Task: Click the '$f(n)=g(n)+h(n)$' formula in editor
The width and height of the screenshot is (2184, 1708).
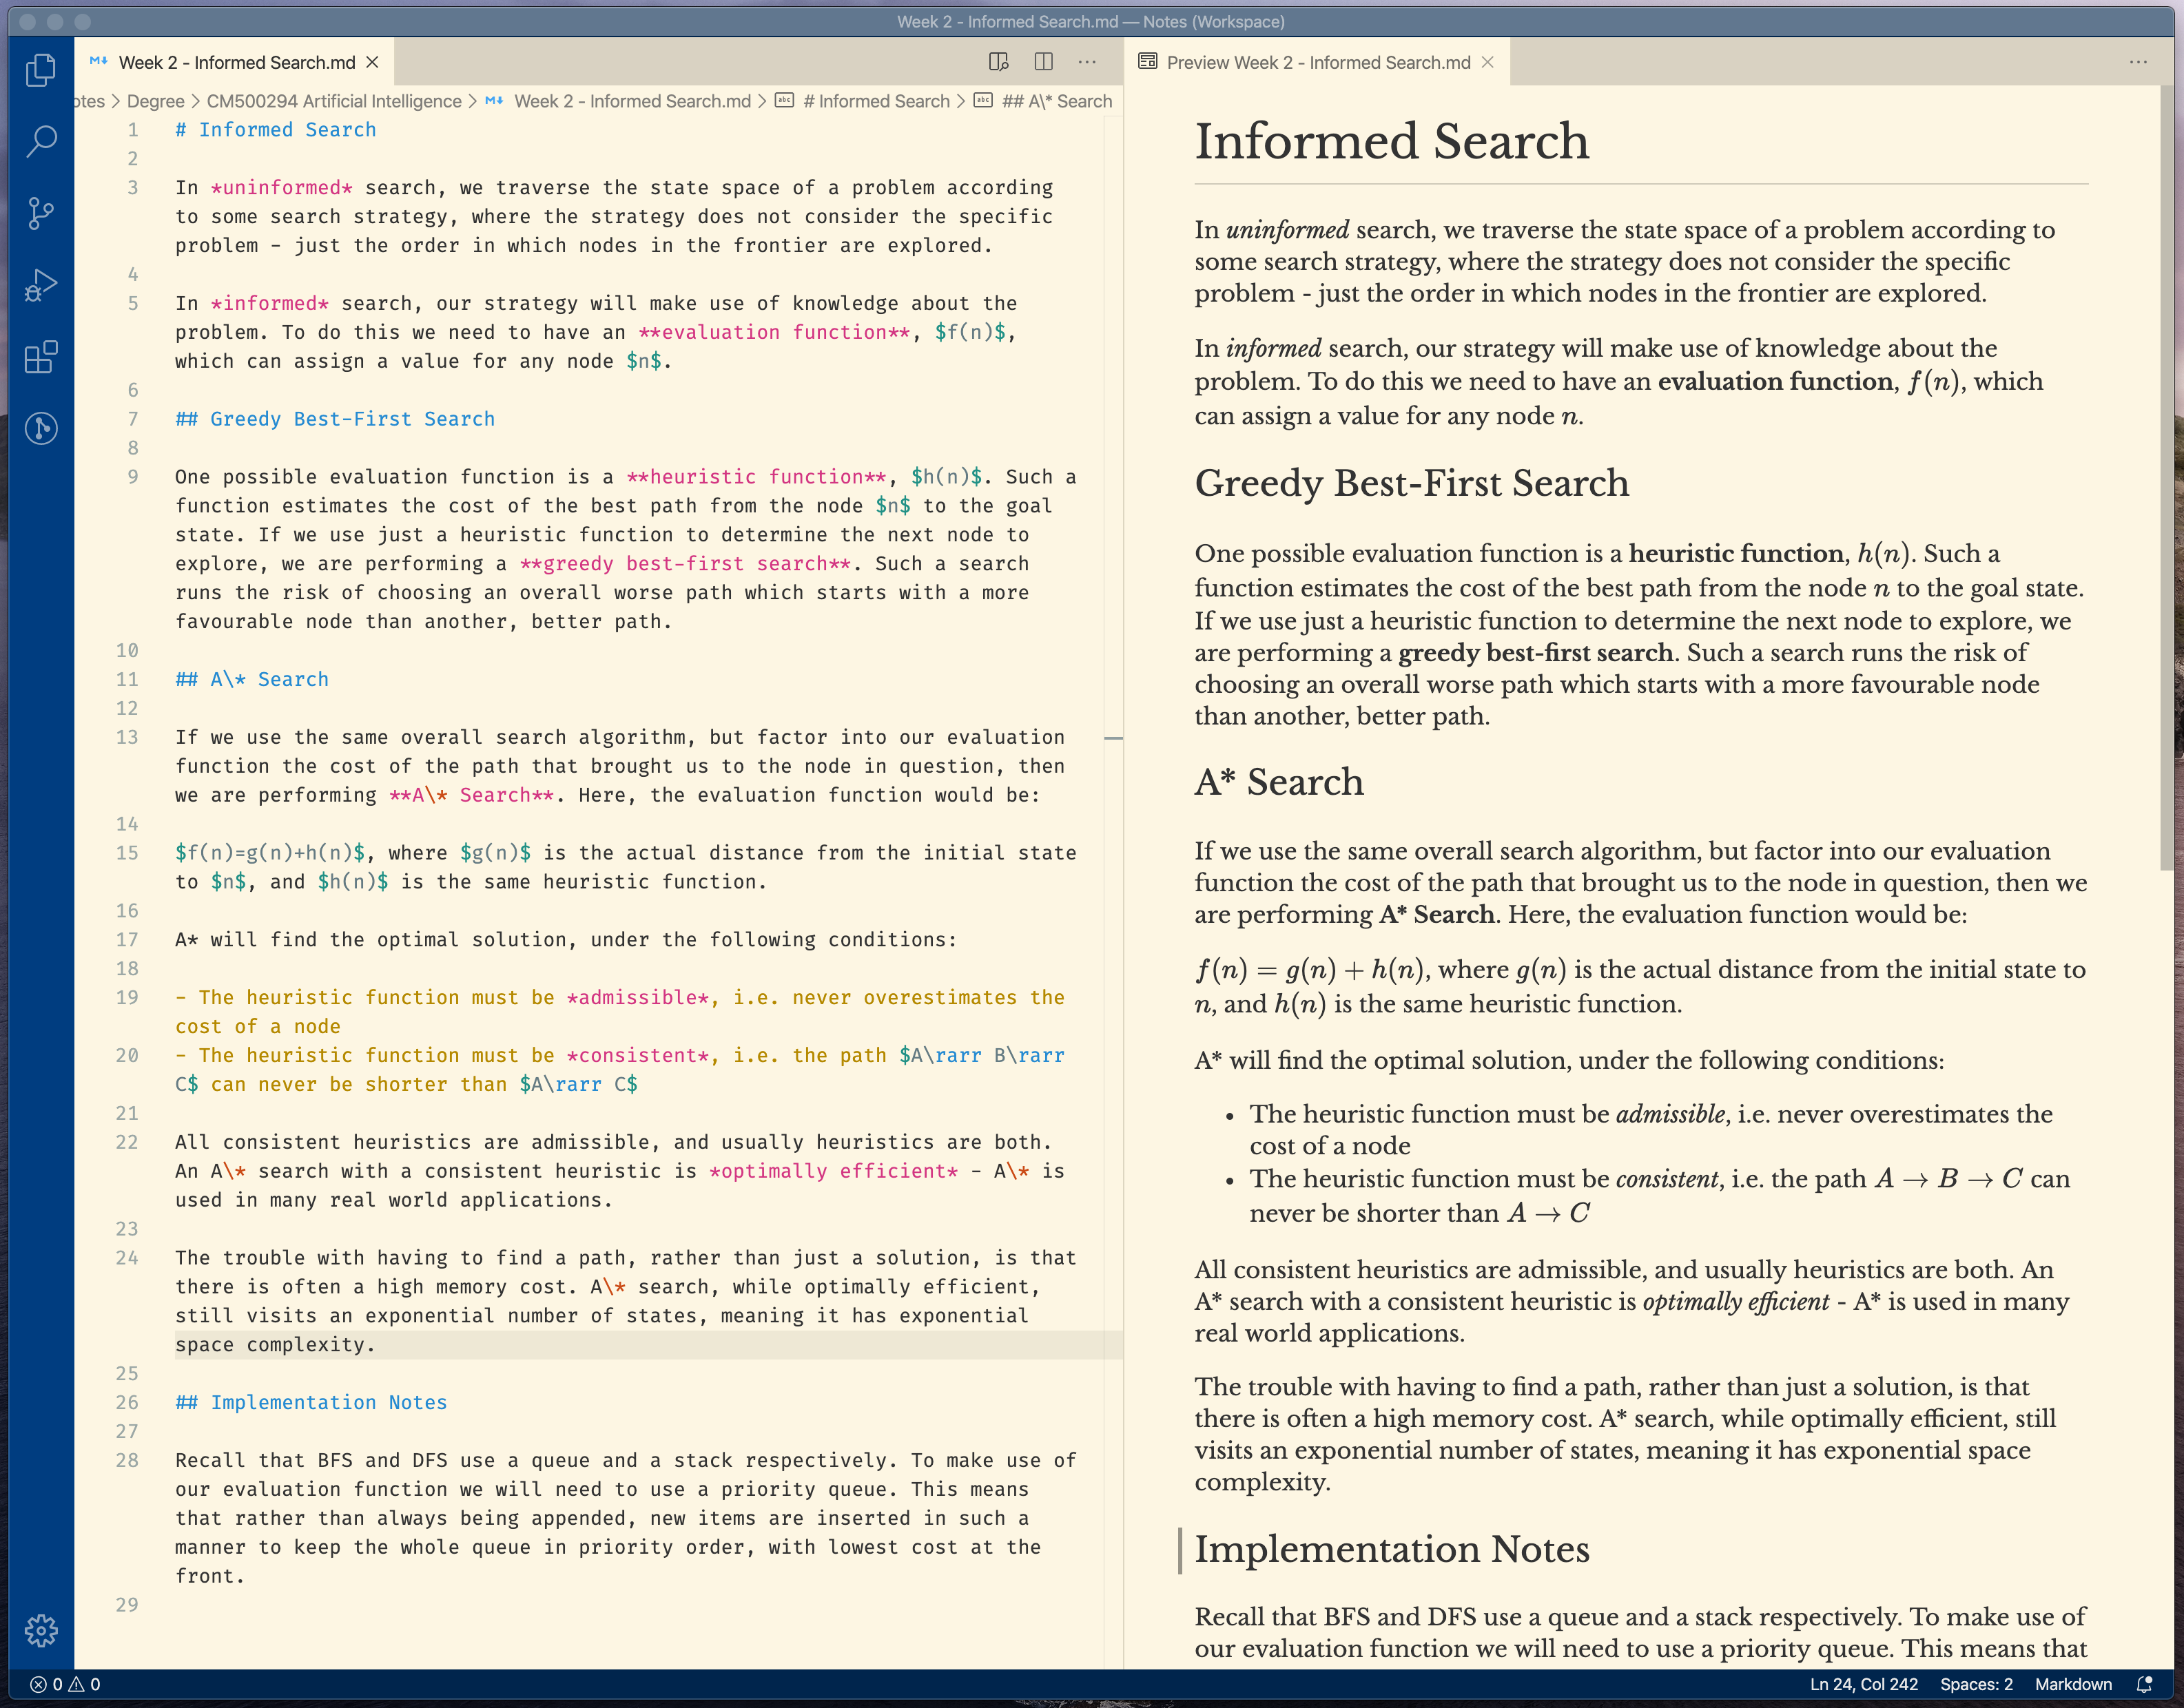Action: 270,853
